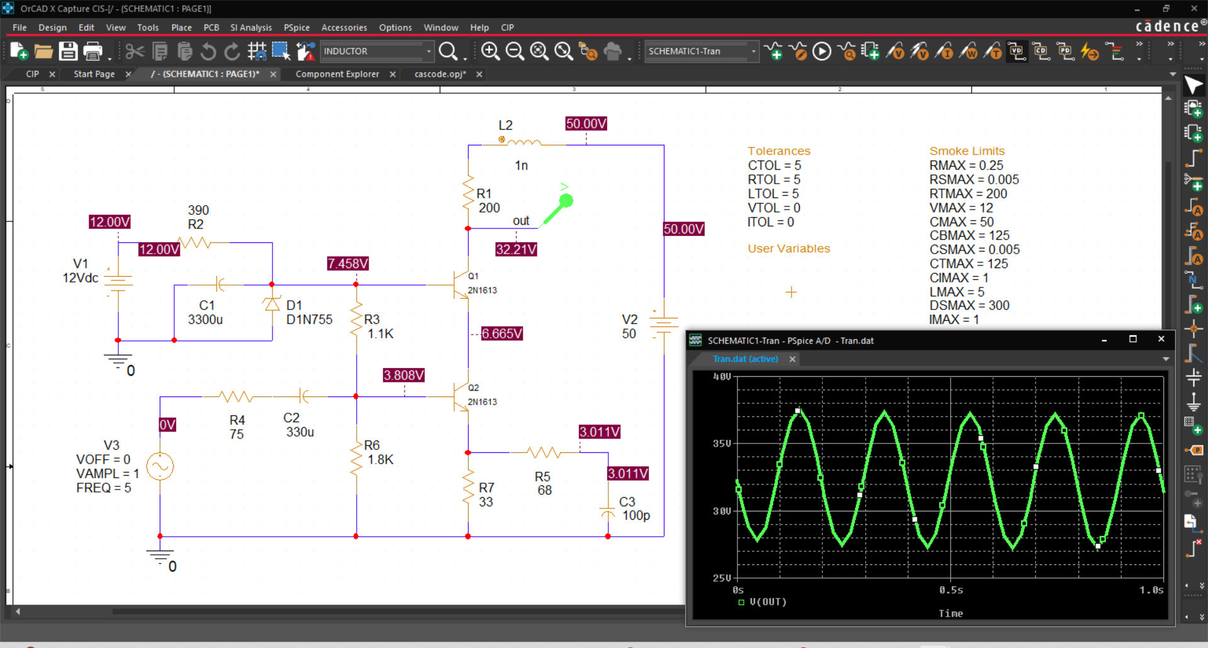Toggle the bias current display (CD)
This screenshot has height=648, width=1208.
(x=1041, y=51)
